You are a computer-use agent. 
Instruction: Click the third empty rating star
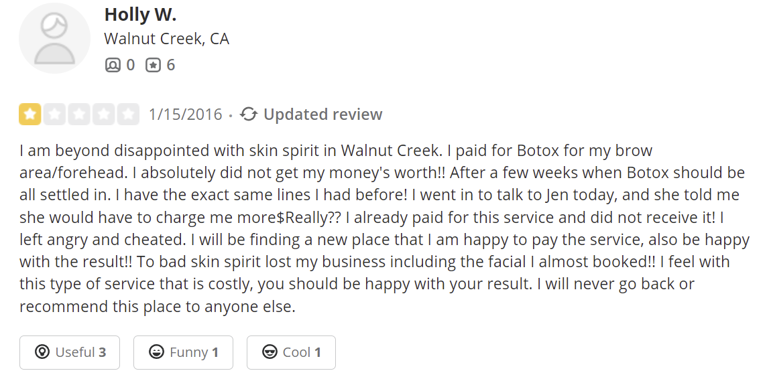(x=79, y=115)
